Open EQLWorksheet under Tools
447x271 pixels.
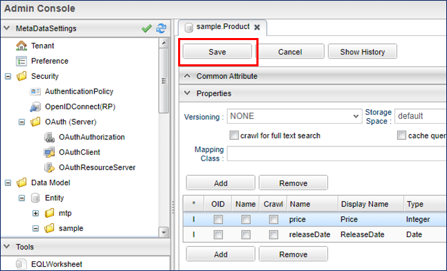tap(56, 264)
